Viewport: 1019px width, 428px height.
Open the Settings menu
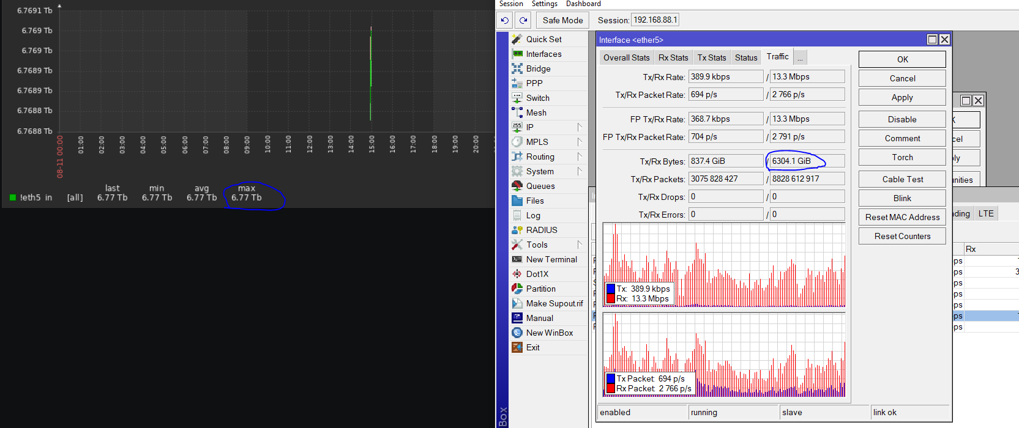pos(544,4)
